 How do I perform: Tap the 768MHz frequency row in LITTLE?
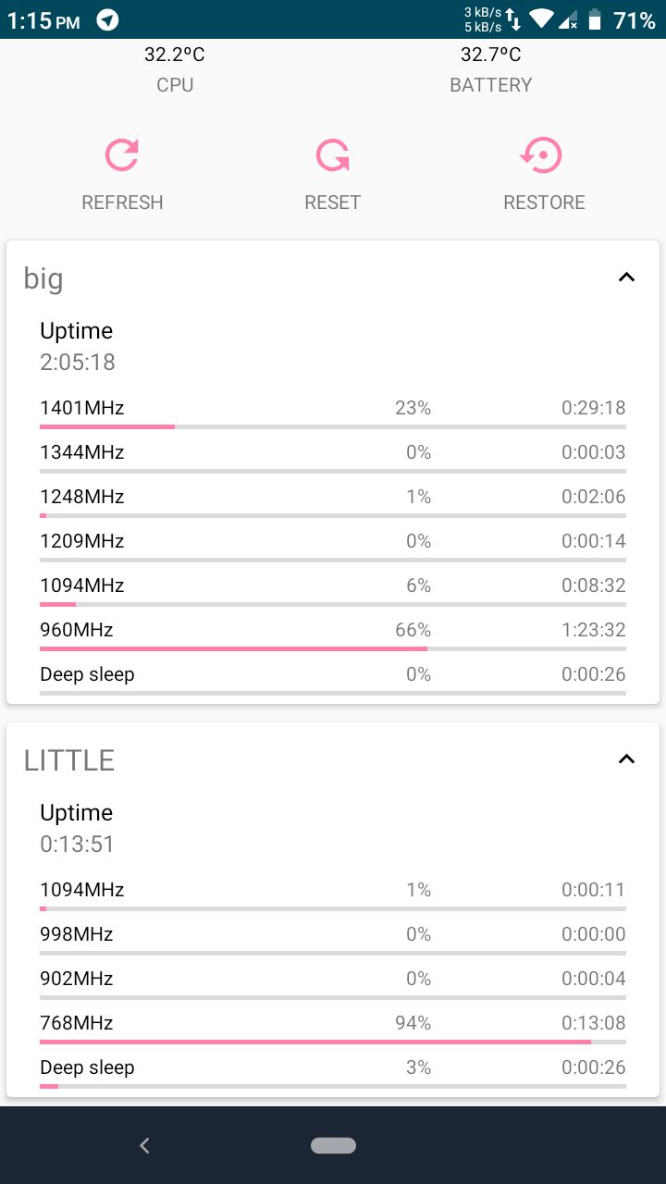point(333,1027)
